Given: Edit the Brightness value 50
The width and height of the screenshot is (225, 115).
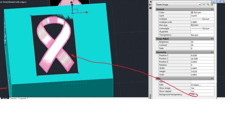Looking at the screenshot, I should pos(202,42).
